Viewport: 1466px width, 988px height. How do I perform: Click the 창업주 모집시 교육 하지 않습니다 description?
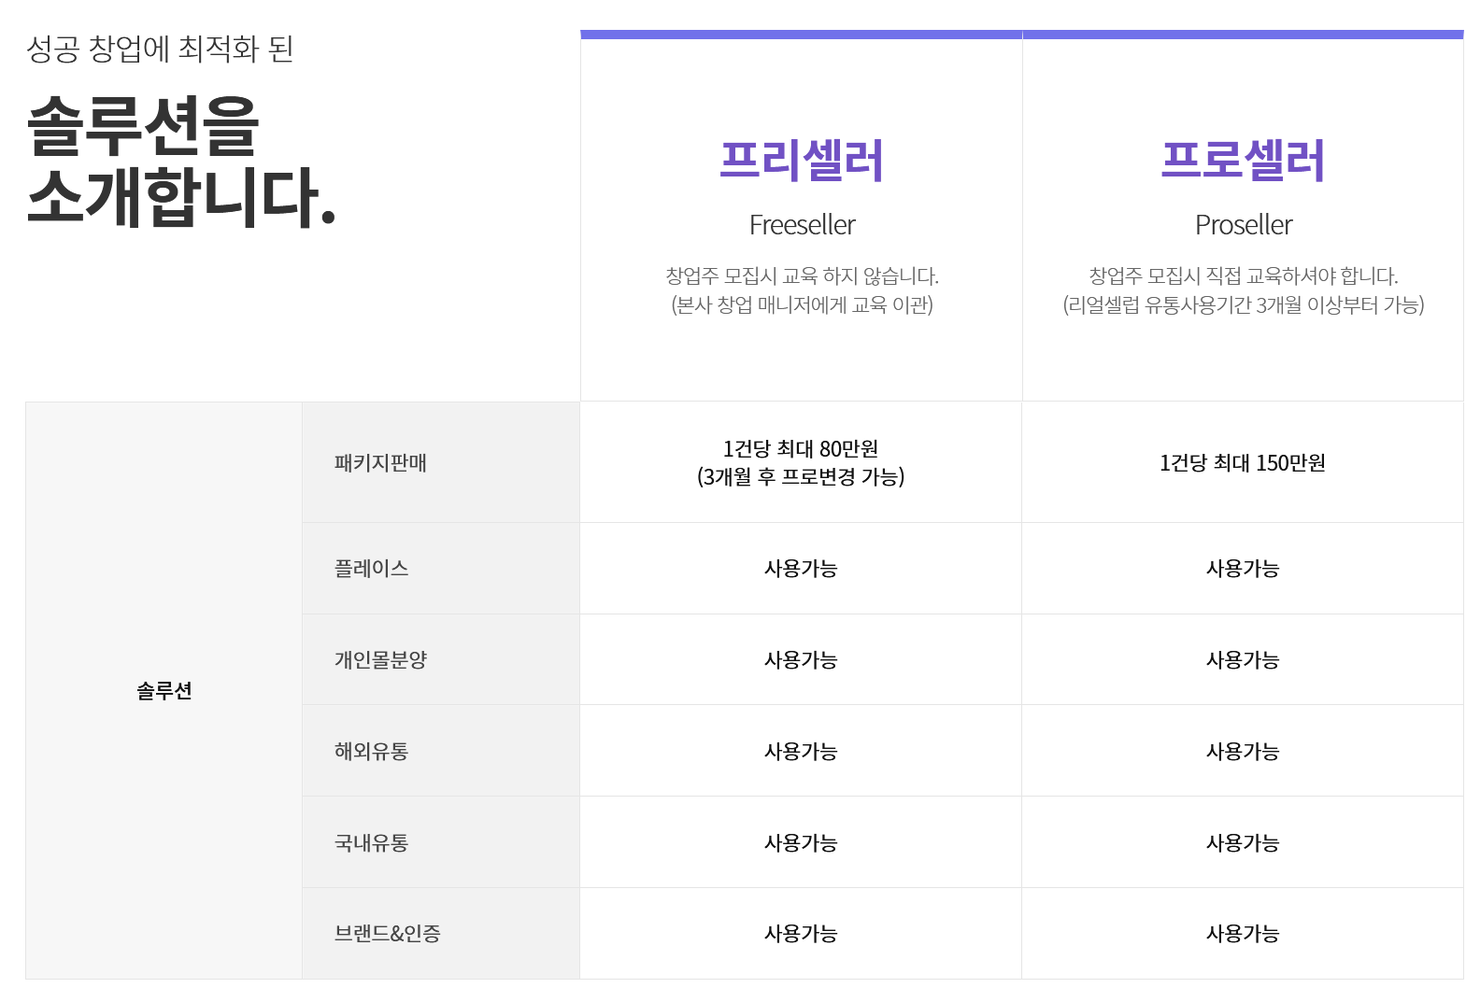(802, 276)
